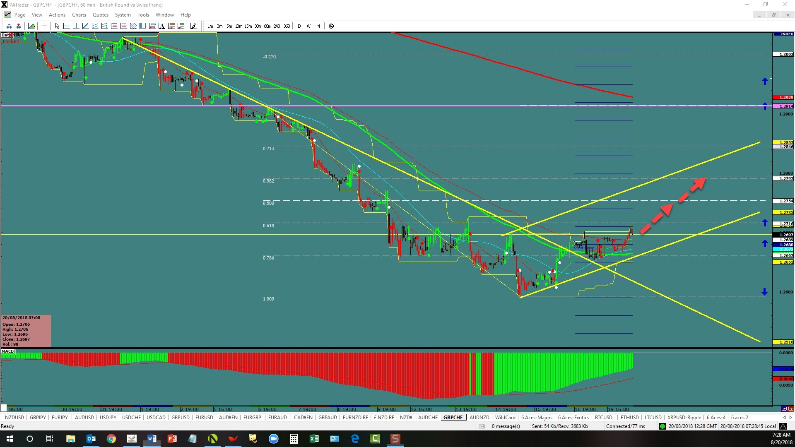Switch to the GBPJPY tab
Viewport: 795px width, 447px height.
pyautogui.click(x=38, y=418)
